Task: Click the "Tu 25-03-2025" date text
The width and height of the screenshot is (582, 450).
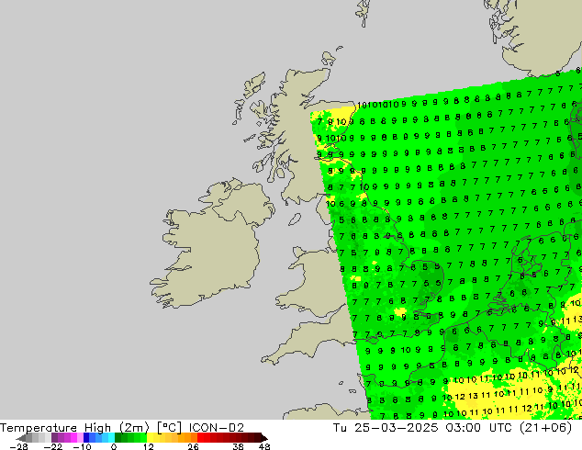Action: [x=386, y=428]
